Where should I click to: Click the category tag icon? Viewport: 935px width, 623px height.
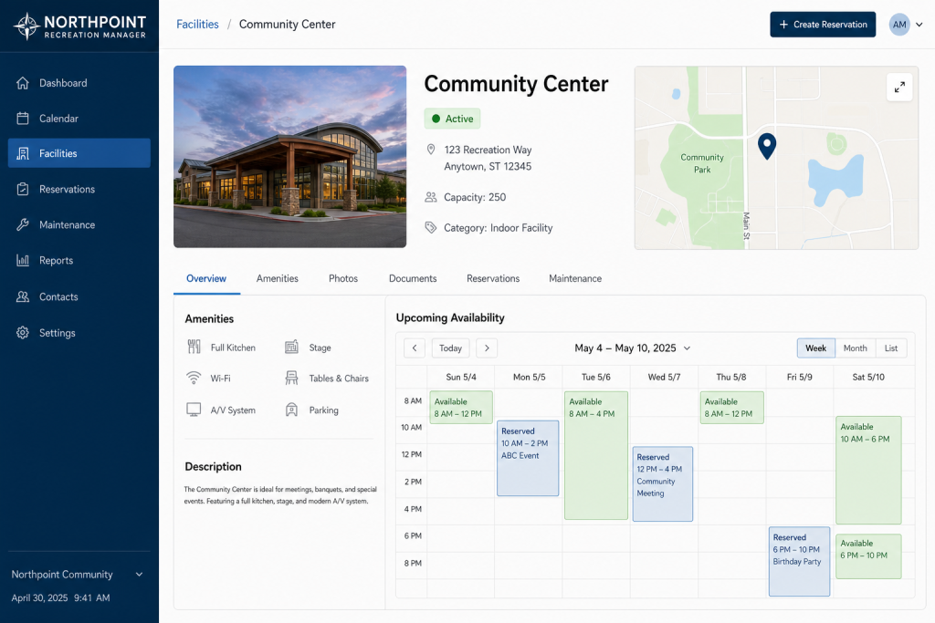click(x=431, y=227)
